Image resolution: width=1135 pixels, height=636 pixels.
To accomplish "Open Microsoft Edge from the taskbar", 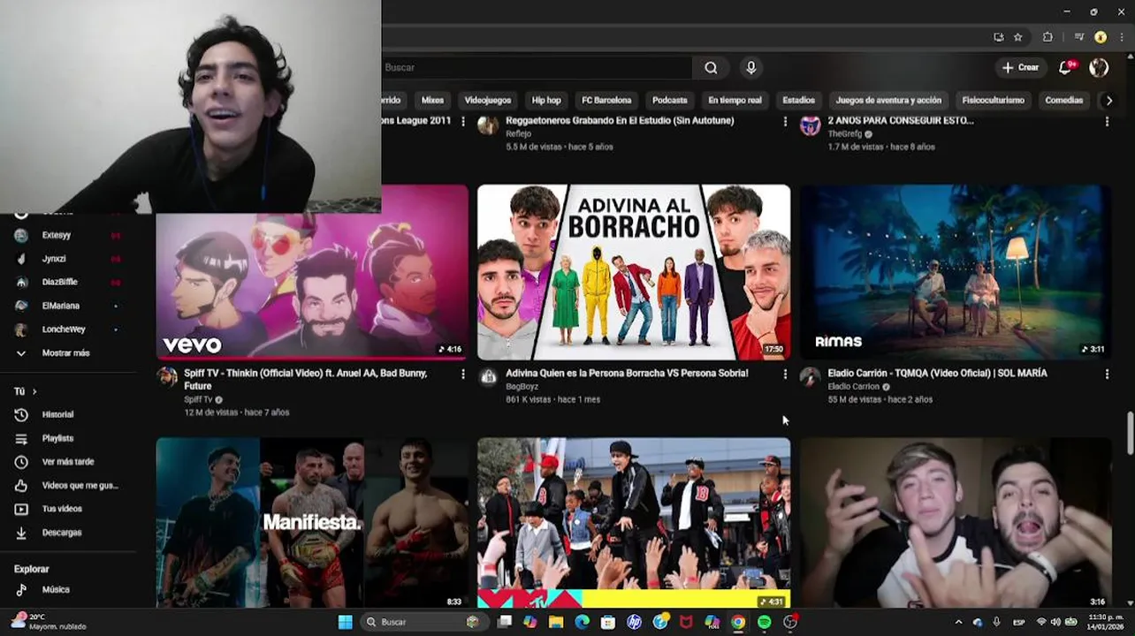I will click(582, 622).
